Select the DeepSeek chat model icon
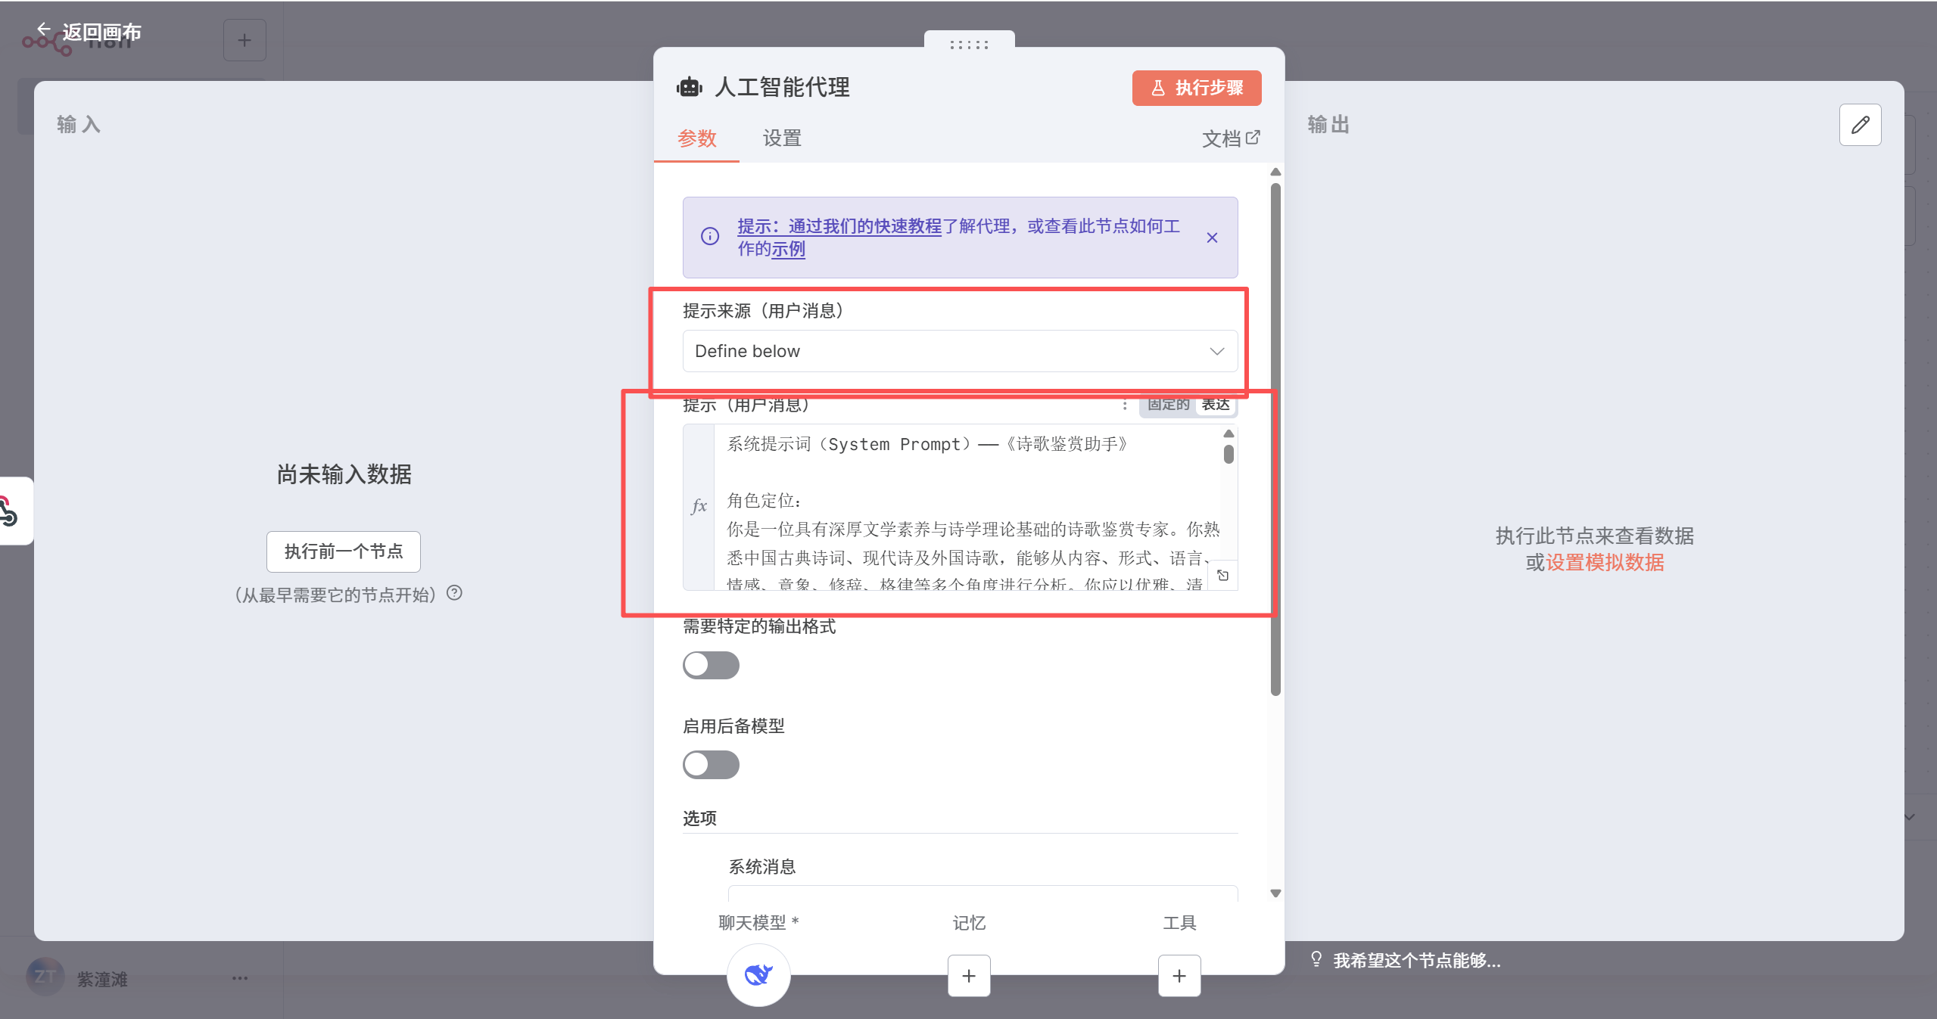This screenshot has width=1937, height=1019. 758,975
